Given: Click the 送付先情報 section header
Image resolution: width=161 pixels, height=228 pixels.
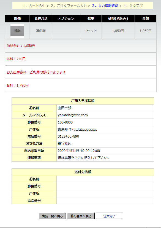Looking at the screenshot, I should click(x=83, y=172).
